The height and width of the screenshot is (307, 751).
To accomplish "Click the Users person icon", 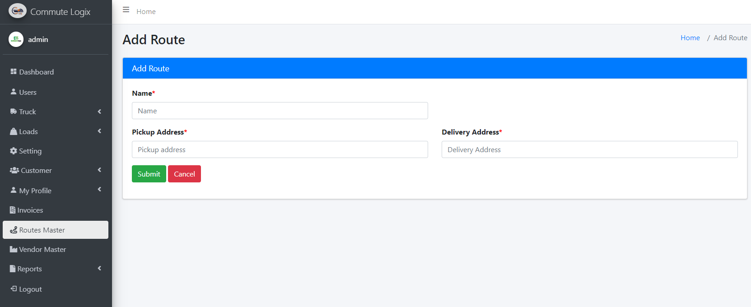I will 14,92.
